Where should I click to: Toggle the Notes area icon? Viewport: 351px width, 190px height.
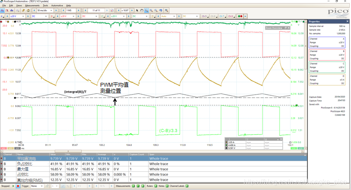[x=167, y=186]
